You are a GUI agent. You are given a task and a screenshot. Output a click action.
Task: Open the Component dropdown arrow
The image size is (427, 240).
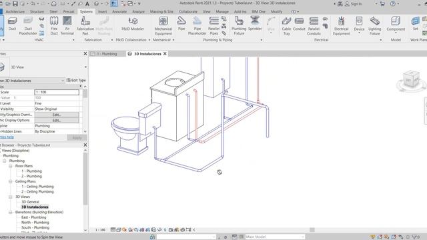pos(396,33)
